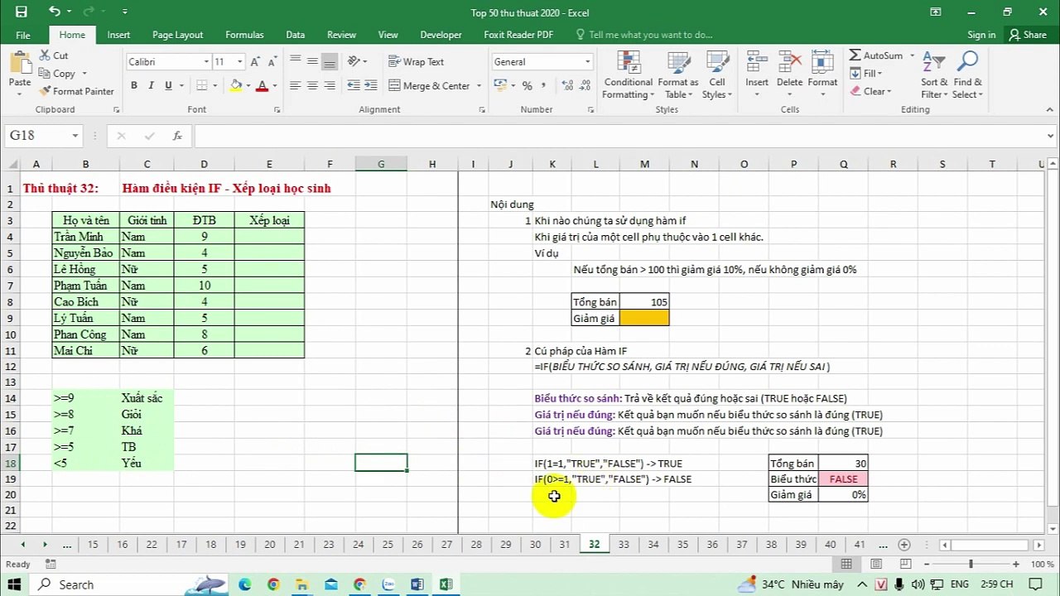
Task: Toggle Underline formatting
Action: click(169, 86)
